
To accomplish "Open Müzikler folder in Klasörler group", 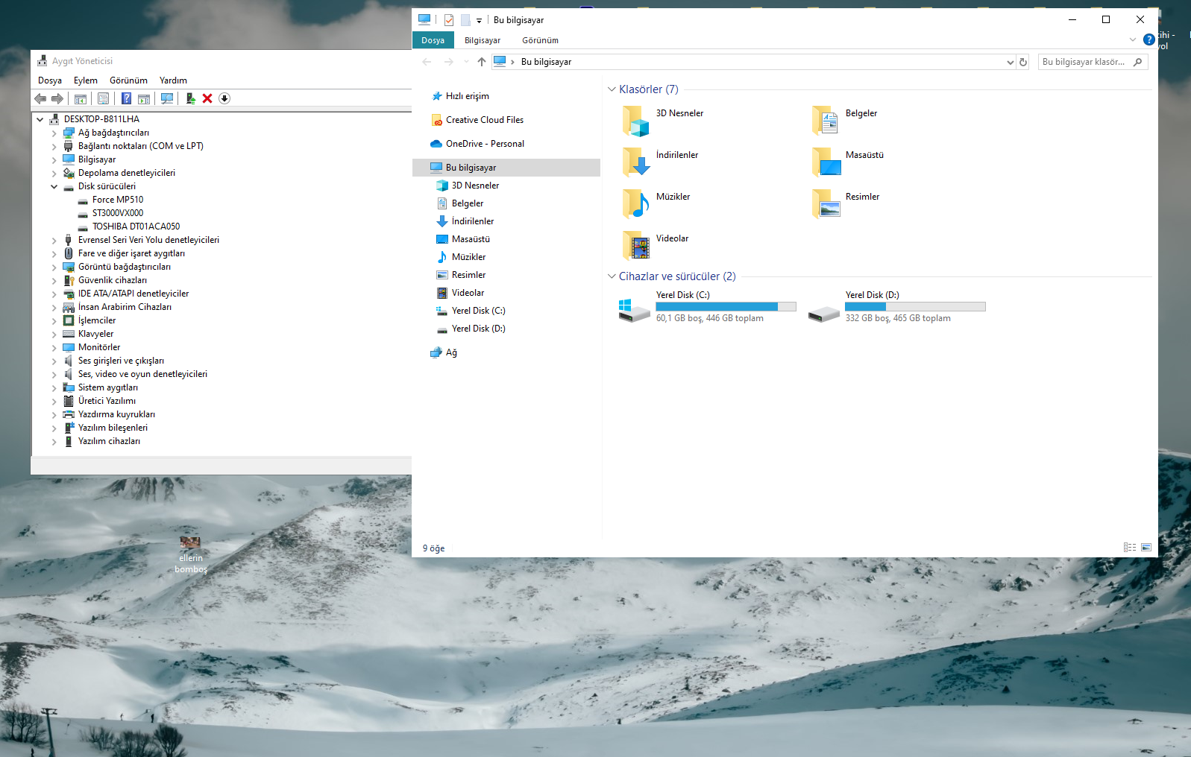I will click(x=656, y=204).
